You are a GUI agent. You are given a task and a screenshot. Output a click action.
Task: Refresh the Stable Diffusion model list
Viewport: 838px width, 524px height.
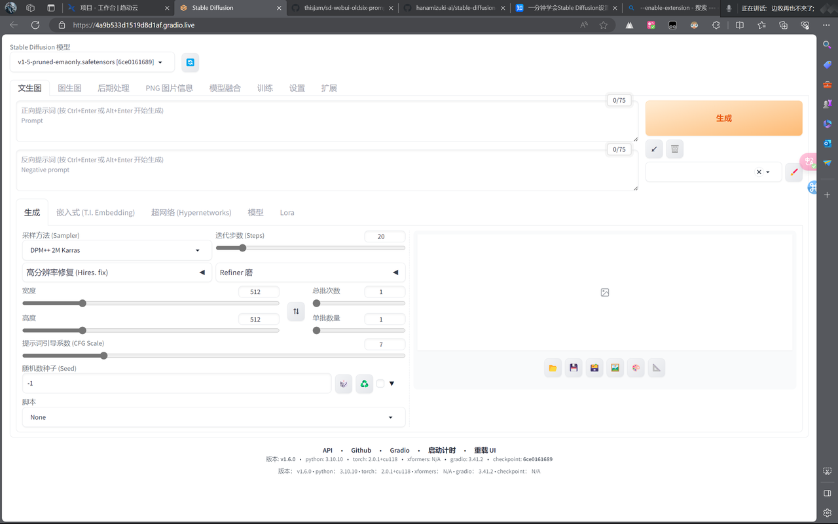190,62
